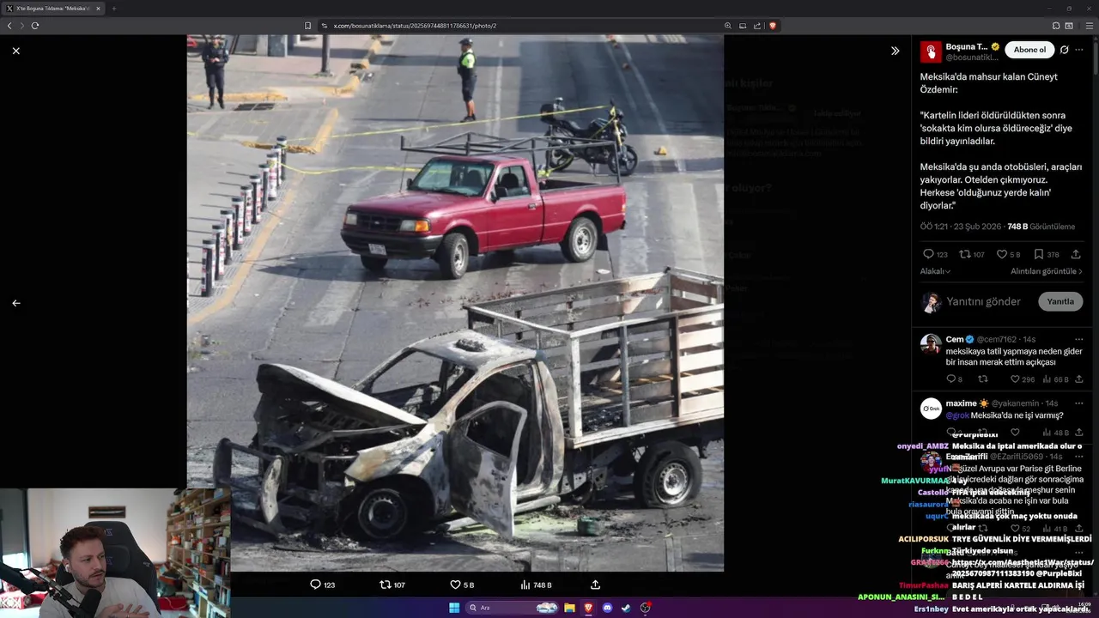Image resolution: width=1099 pixels, height=618 pixels.
Task: Open maxime's Grok avatar
Action: [x=931, y=409]
